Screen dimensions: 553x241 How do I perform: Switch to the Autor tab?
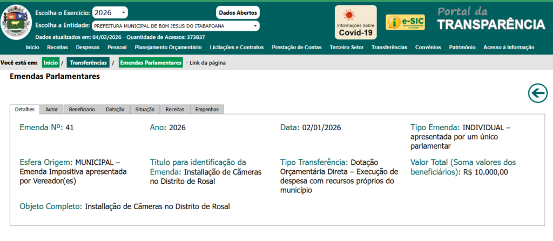(x=52, y=109)
